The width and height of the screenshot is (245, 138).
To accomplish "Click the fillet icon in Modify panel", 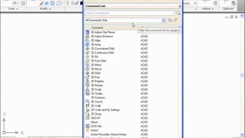I will pyautogui.click(x=59, y=3).
